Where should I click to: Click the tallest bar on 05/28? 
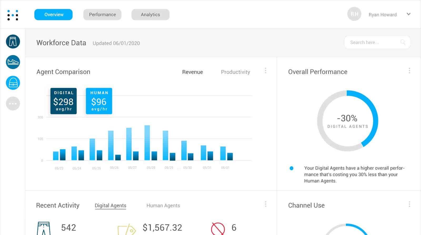click(x=147, y=143)
